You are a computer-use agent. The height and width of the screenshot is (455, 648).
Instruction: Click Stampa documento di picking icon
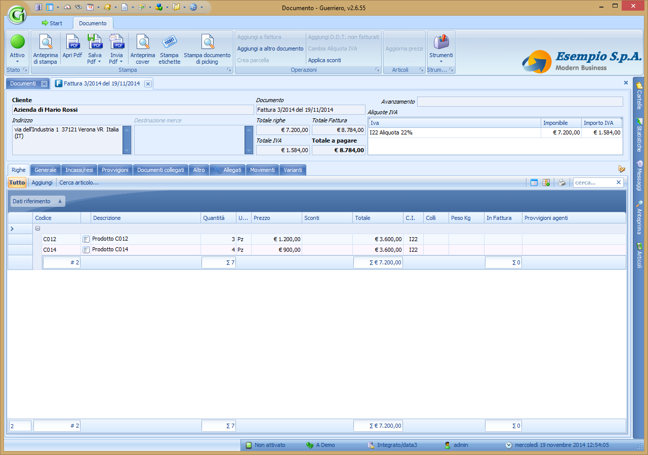(x=207, y=41)
